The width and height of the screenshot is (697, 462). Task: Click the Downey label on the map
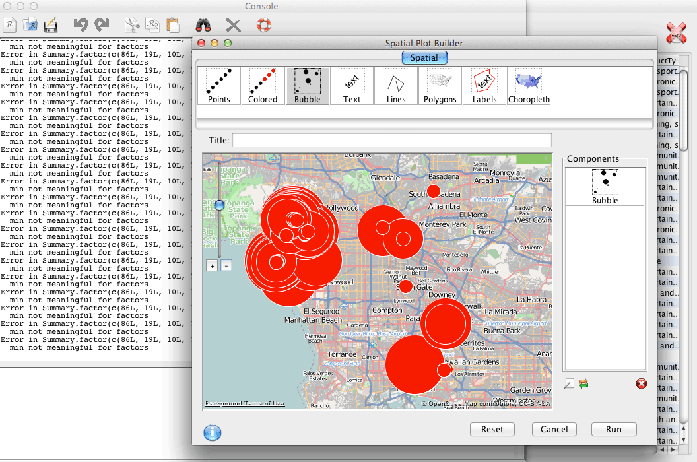tap(442, 295)
